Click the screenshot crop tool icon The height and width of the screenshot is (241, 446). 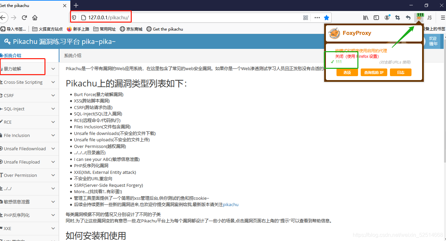click(398, 18)
